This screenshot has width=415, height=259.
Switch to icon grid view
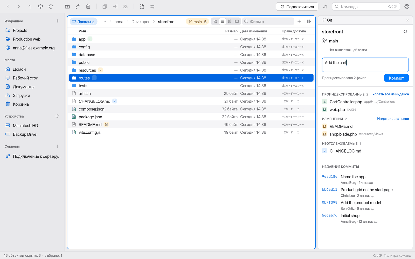215,21
